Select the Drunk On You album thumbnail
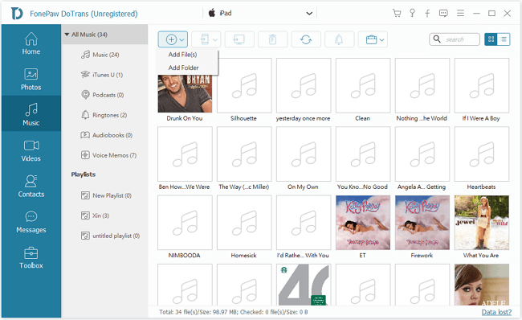The image size is (522, 320). click(x=185, y=93)
